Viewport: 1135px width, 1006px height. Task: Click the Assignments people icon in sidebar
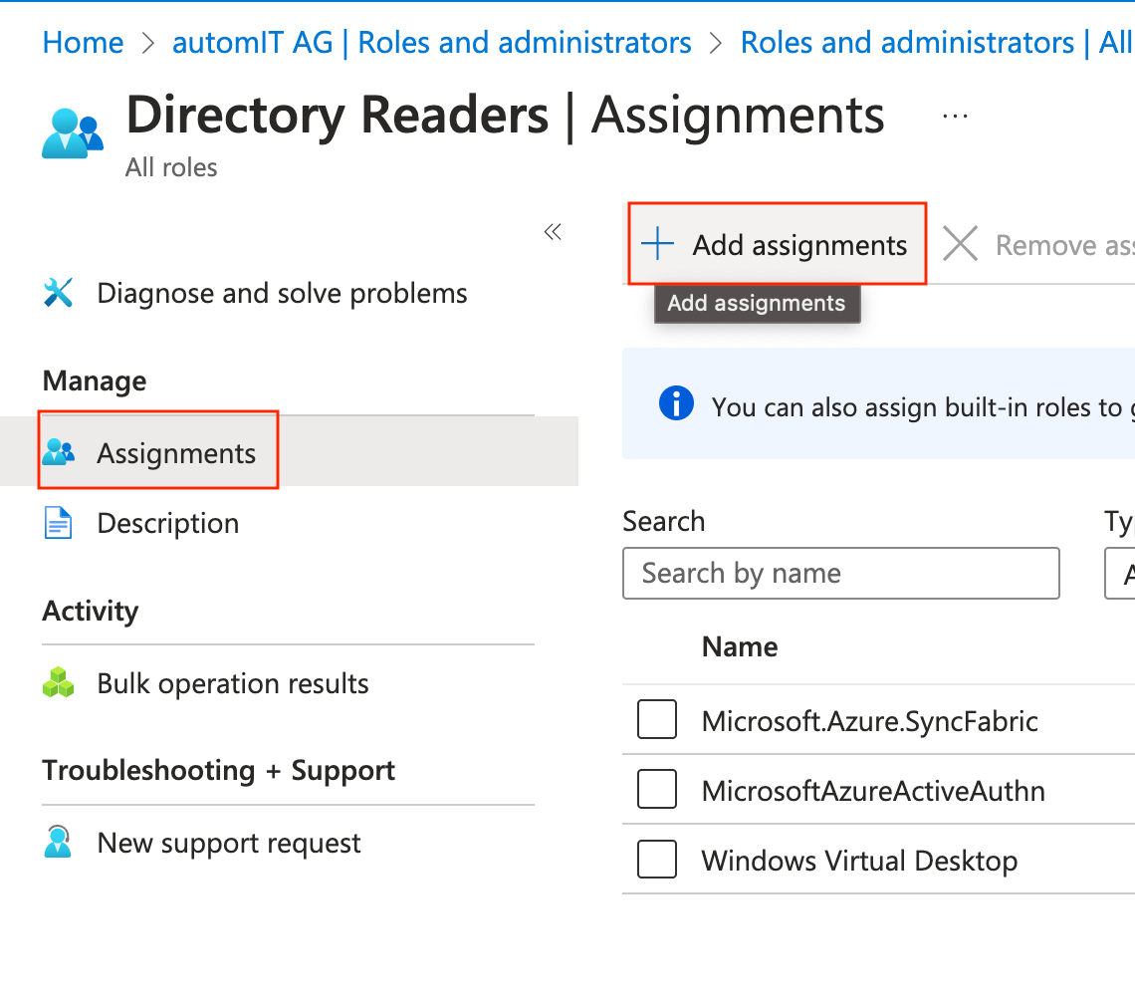coord(59,453)
